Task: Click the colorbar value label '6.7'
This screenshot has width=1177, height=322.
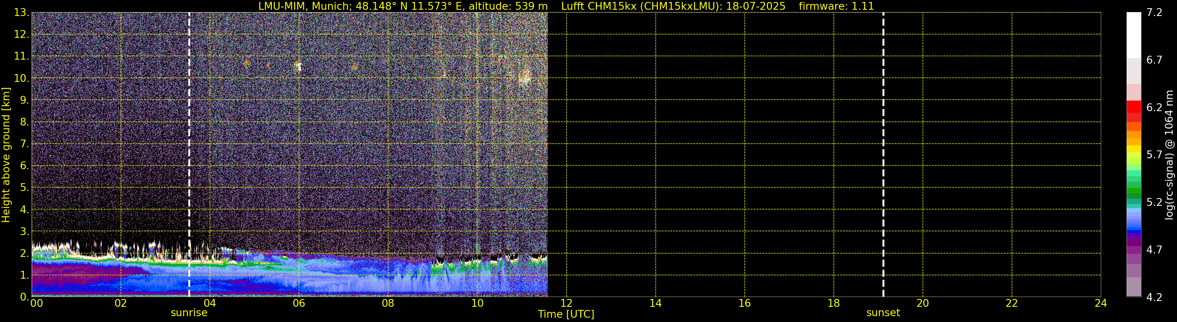Action: [x=1154, y=60]
